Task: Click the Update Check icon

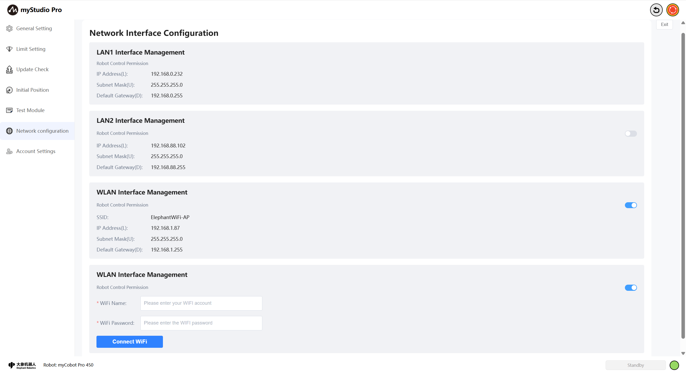Action: point(9,70)
